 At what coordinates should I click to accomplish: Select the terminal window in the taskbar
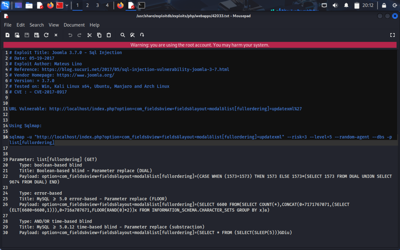(142, 5)
